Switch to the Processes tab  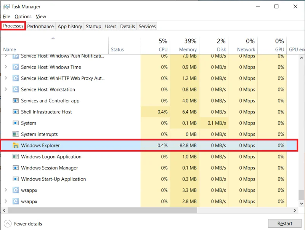(13, 26)
